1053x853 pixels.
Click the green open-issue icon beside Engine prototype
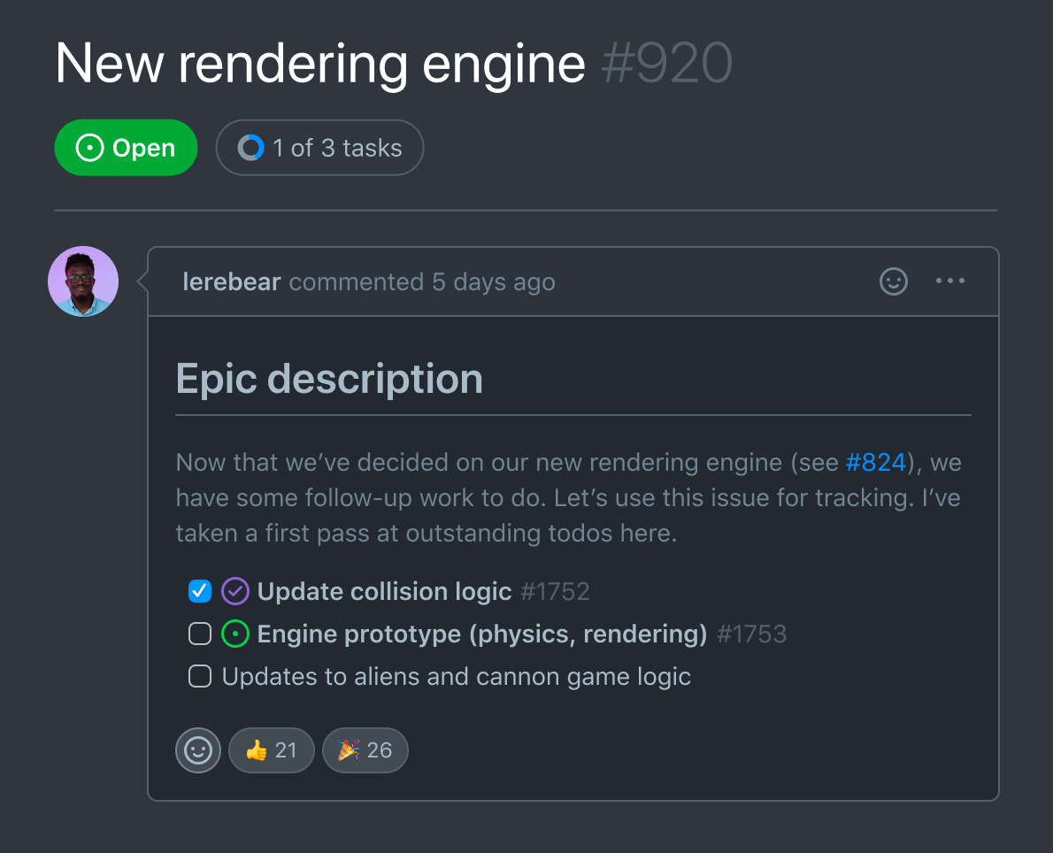[x=235, y=634]
